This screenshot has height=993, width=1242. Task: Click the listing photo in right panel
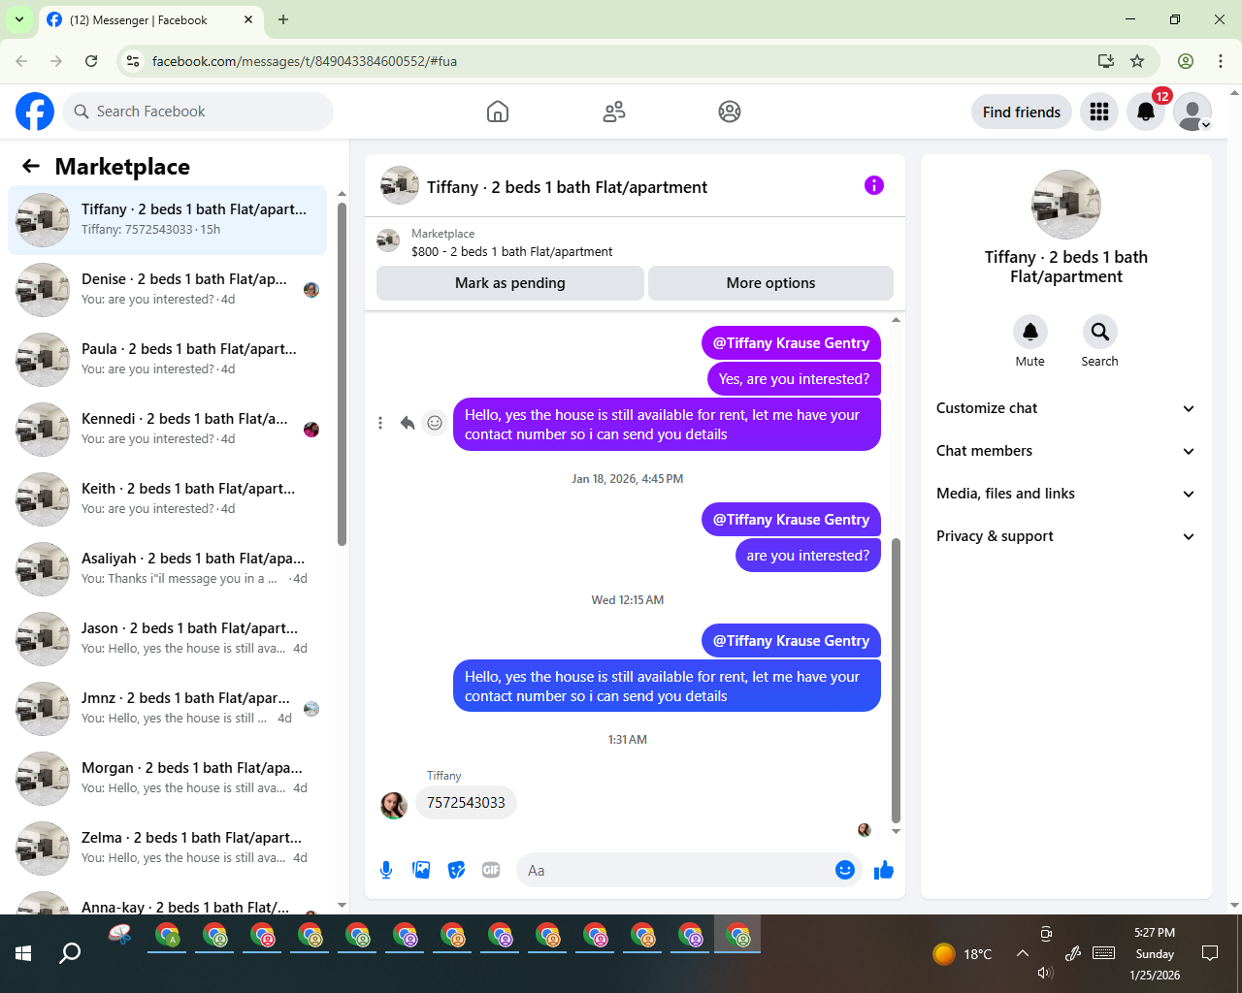(1066, 205)
